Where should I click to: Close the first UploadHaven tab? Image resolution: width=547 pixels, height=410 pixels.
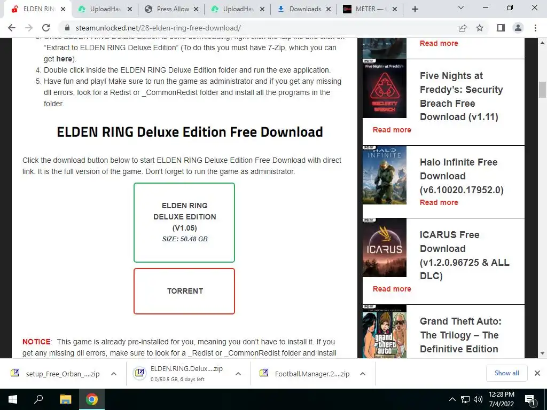pos(129,9)
